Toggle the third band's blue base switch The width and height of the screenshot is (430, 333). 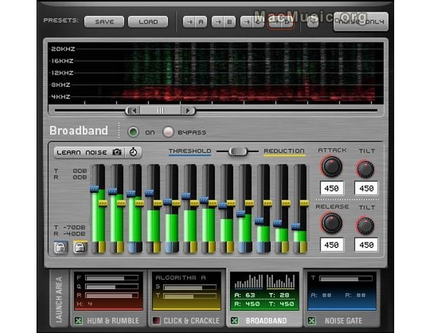(132, 247)
